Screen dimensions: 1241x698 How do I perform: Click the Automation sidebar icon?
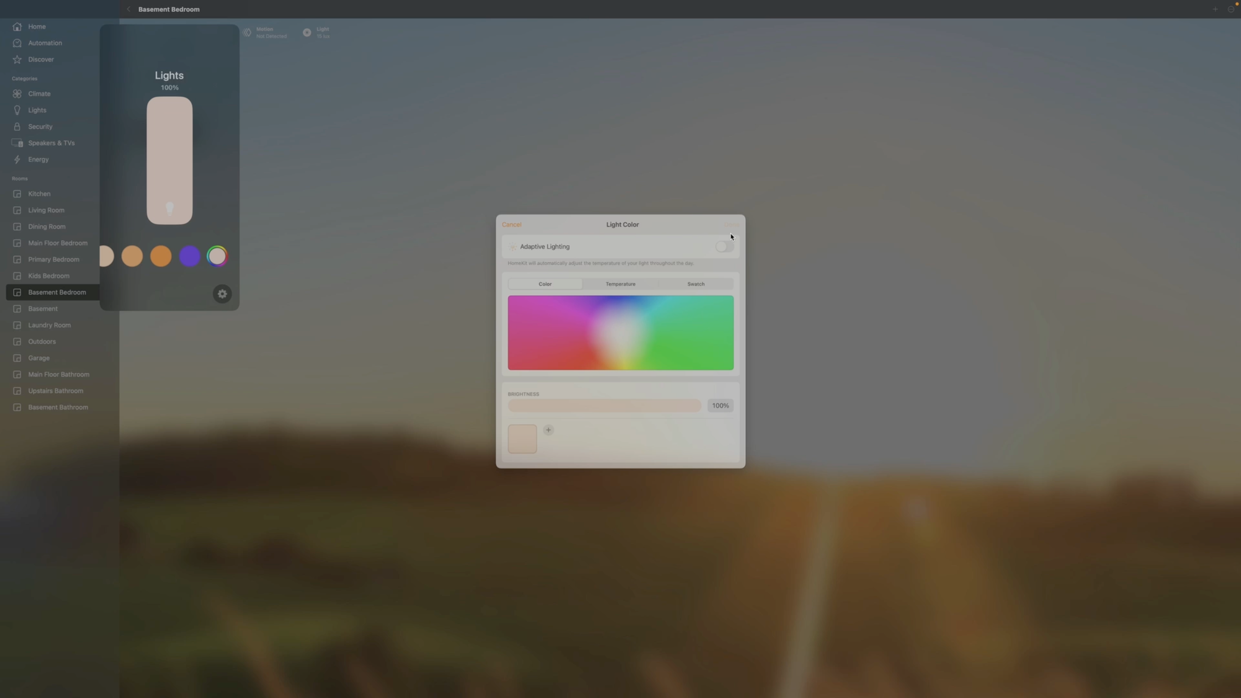click(17, 43)
